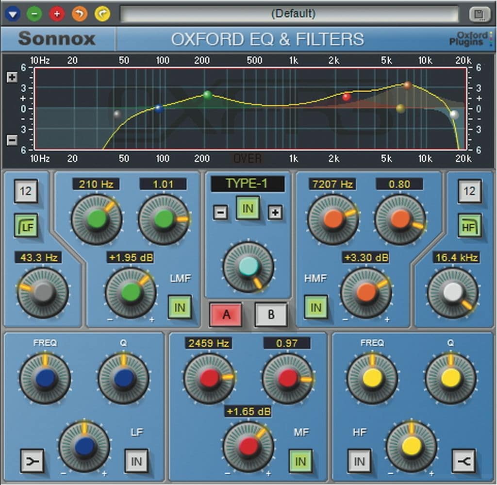The width and height of the screenshot is (497, 485).
Task: Open the blue preset menu arrow button
Action: click(13, 14)
